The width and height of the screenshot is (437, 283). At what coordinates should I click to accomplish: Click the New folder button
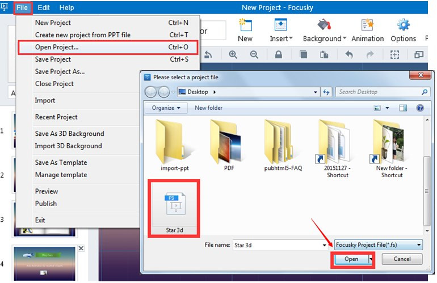[x=208, y=108]
